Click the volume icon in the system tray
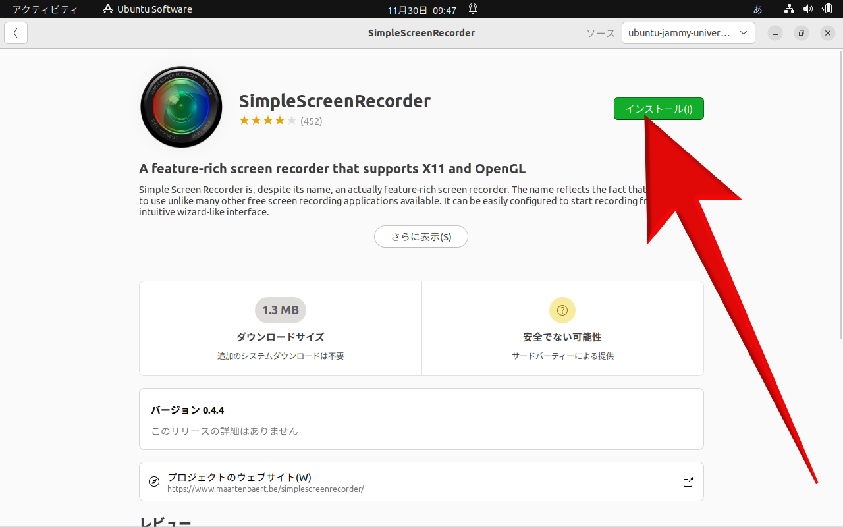The height and width of the screenshot is (527, 843). (809, 9)
